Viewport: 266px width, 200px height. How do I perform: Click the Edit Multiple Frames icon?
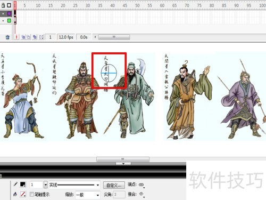35,37
